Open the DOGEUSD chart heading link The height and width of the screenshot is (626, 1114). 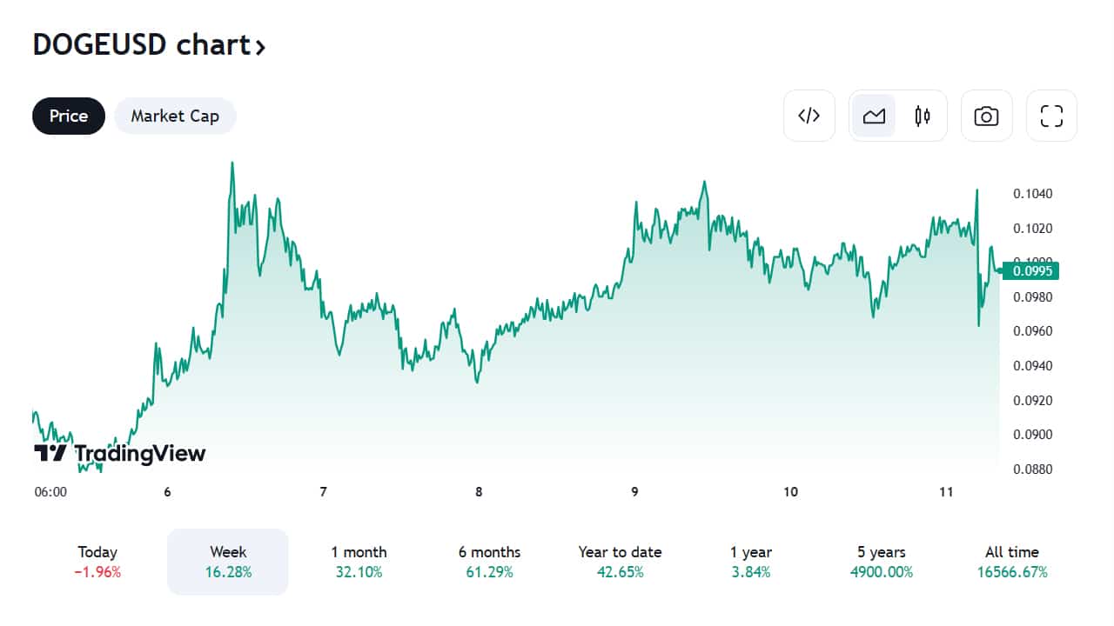click(139, 44)
